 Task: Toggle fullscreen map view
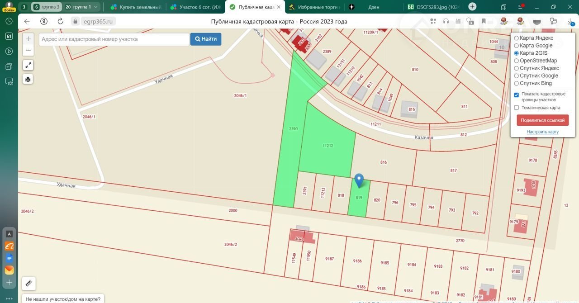(x=28, y=65)
